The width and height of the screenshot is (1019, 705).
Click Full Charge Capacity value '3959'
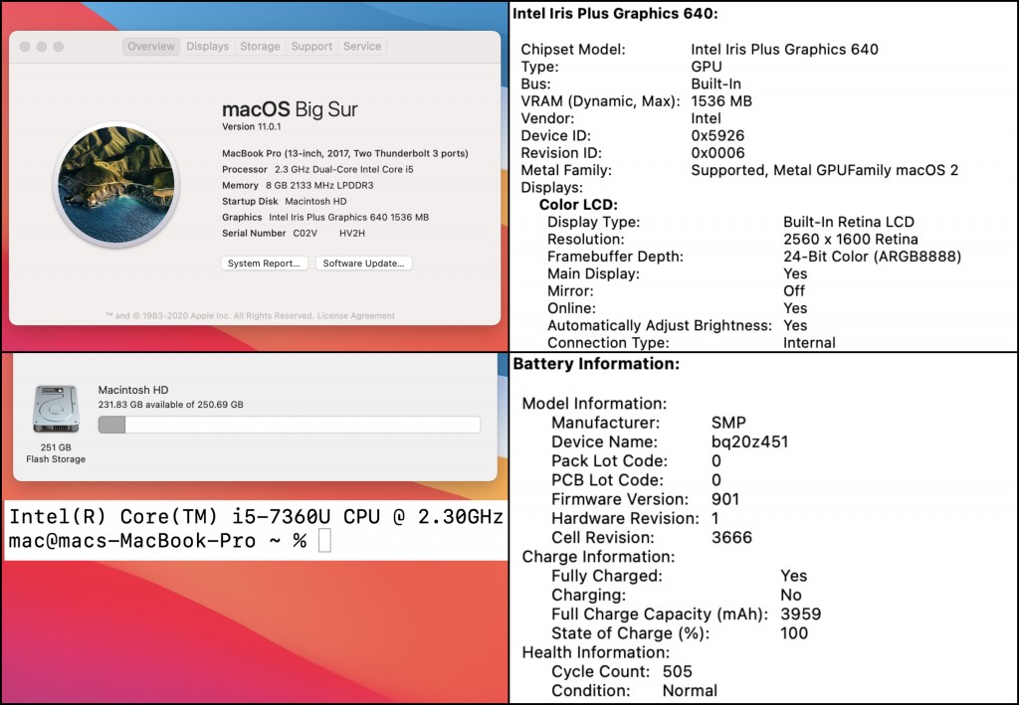(x=801, y=615)
